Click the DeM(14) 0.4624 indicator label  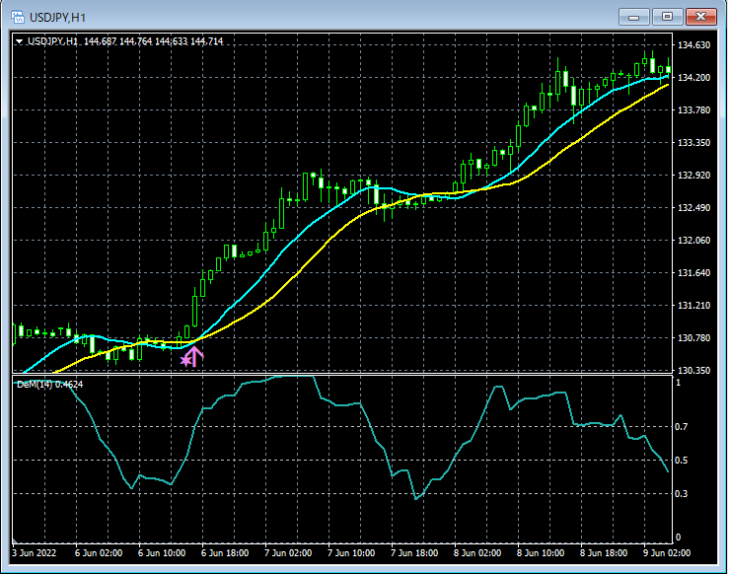(49, 384)
